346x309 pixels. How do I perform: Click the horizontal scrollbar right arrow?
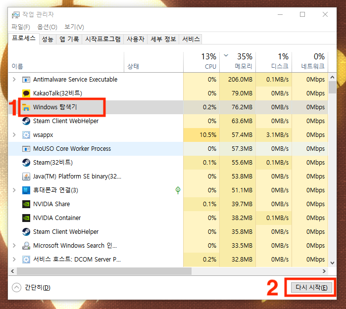click(324, 271)
